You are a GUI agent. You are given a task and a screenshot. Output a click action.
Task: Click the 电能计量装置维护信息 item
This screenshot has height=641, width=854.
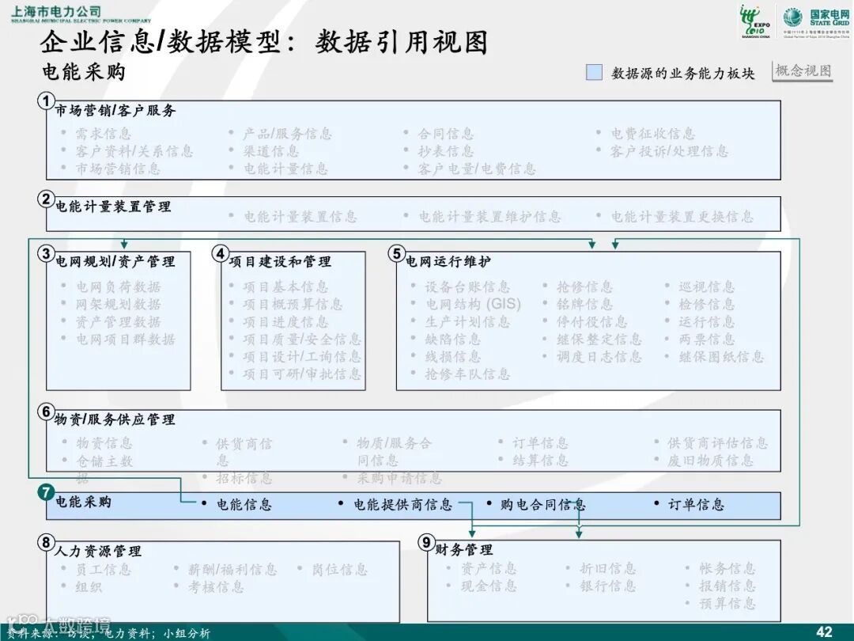click(489, 216)
